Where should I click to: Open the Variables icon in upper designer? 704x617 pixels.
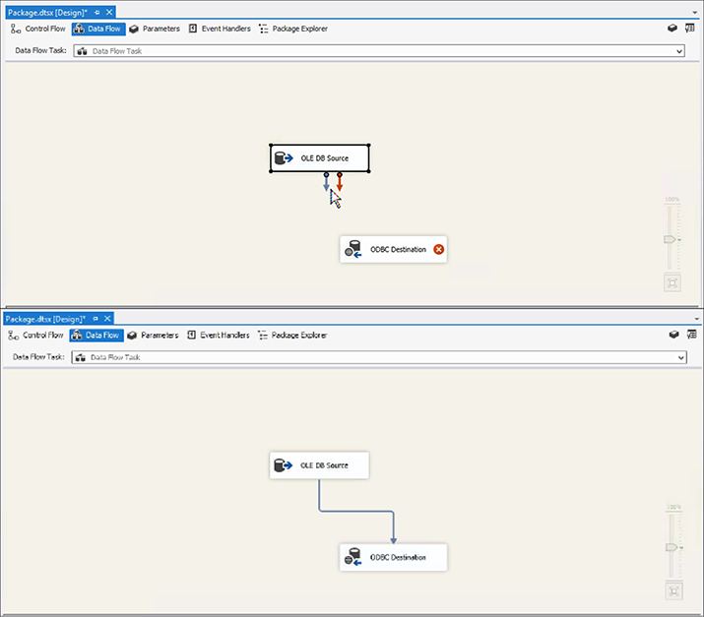click(689, 29)
